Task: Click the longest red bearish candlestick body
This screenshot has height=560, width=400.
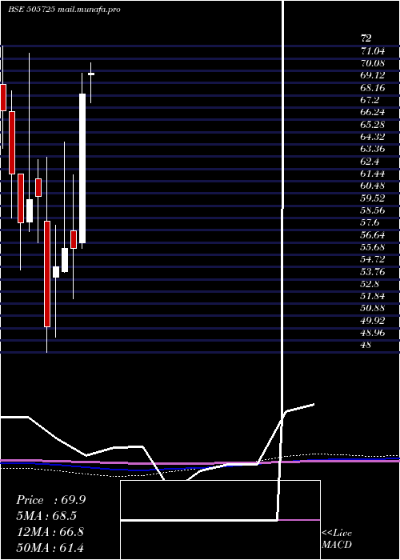Action: 47,274
